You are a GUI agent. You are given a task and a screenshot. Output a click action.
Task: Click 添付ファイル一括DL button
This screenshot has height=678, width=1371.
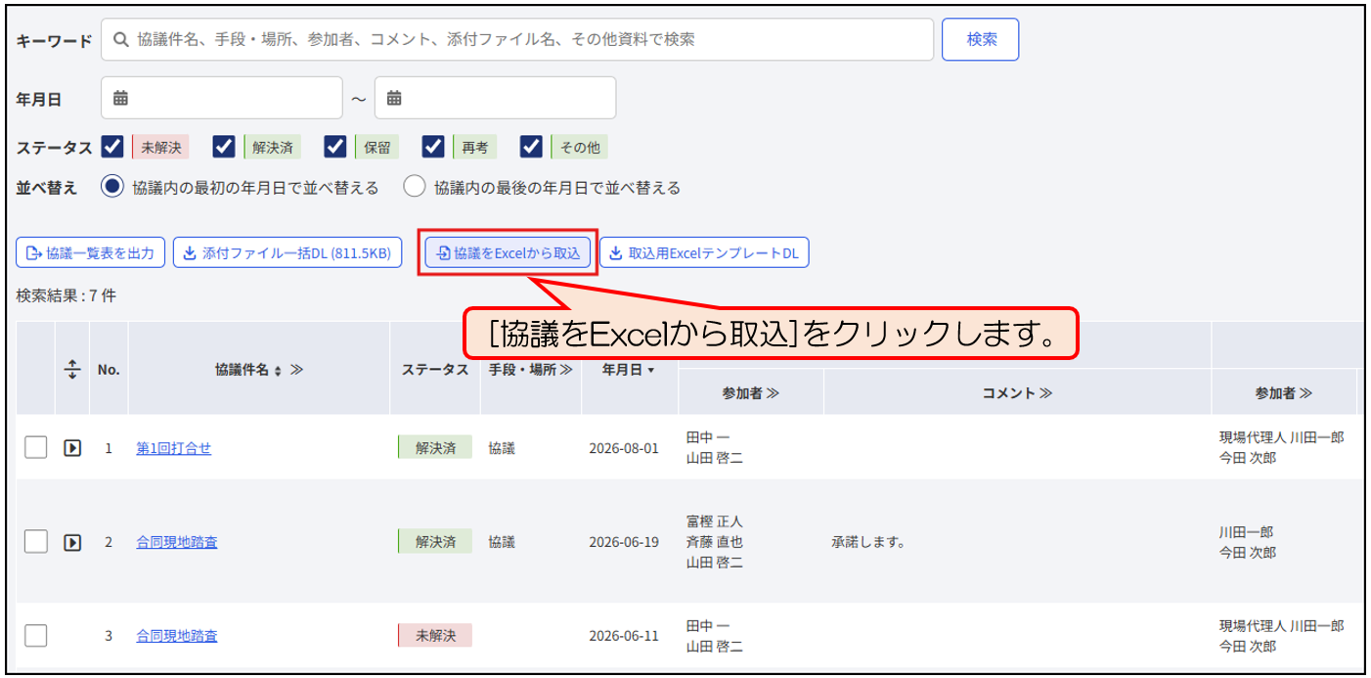287,253
